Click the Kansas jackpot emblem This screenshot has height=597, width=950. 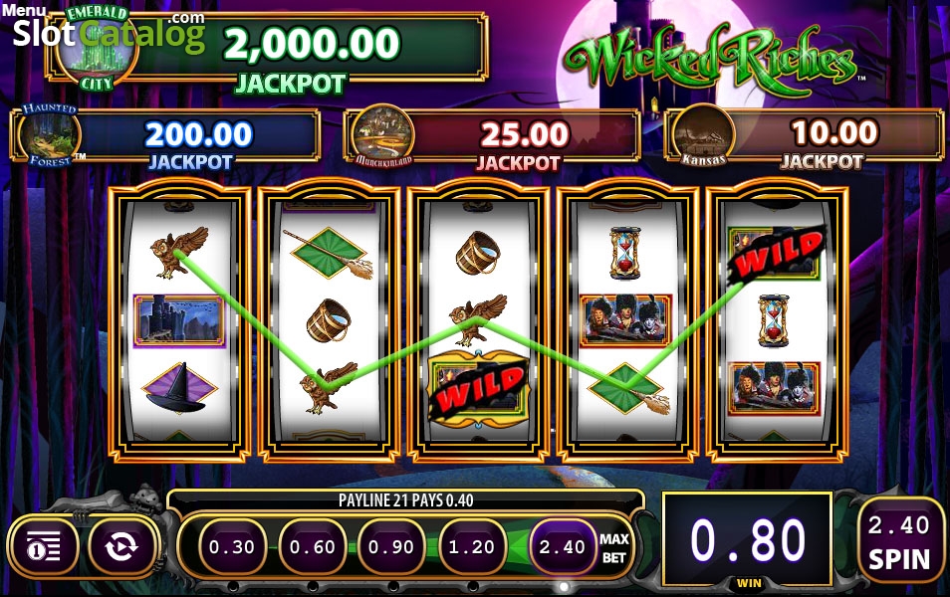click(703, 136)
